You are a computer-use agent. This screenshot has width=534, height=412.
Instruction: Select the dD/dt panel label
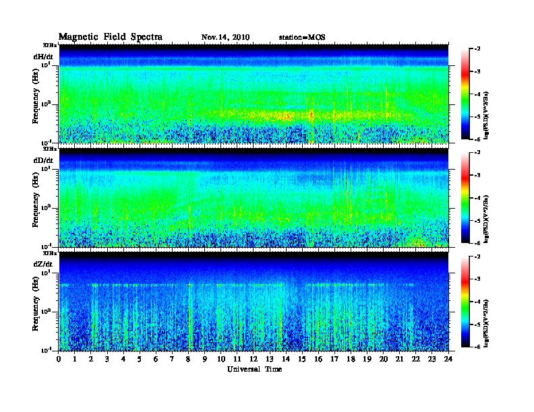click(43, 160)
